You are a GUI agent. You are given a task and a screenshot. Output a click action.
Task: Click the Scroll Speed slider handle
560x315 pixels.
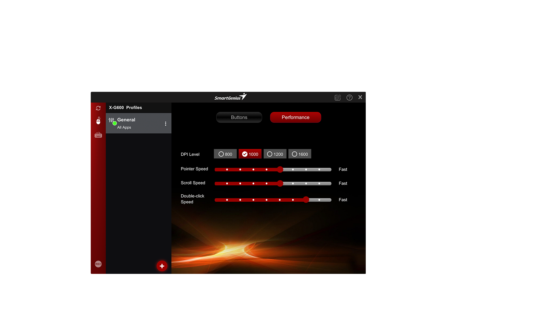280,183
